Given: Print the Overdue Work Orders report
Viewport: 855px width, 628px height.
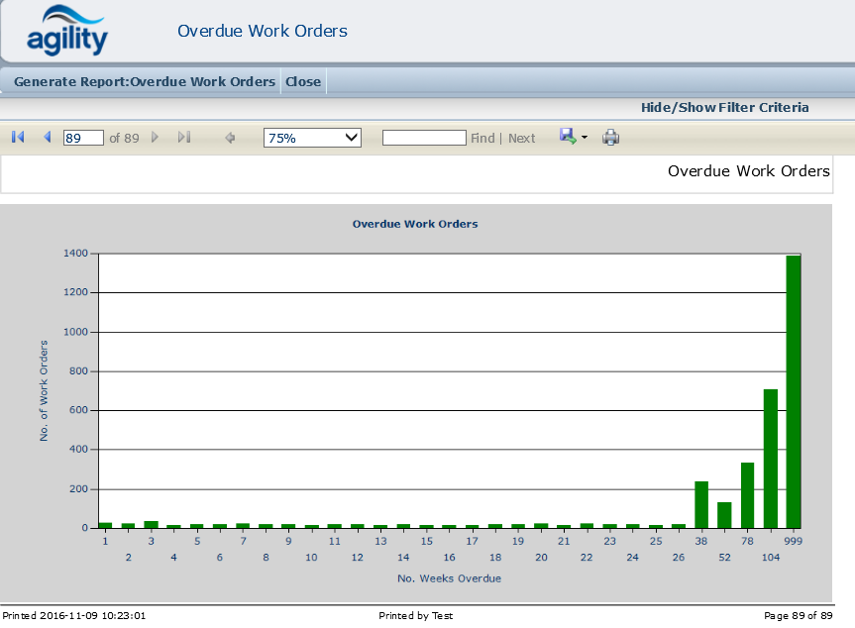Looking at the screenshot, I should point(610,137).
